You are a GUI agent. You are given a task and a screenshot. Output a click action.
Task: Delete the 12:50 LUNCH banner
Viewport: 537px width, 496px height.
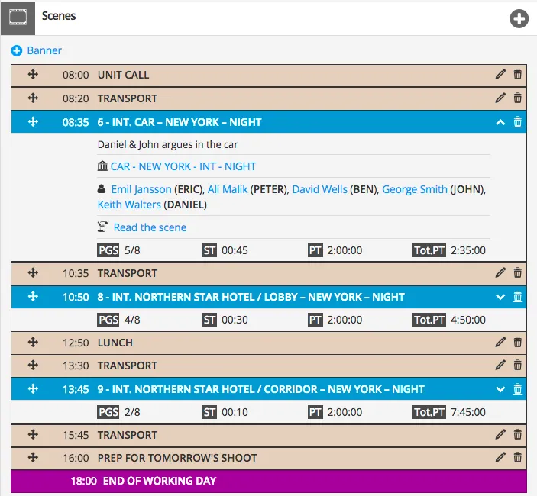click(517, 342)
